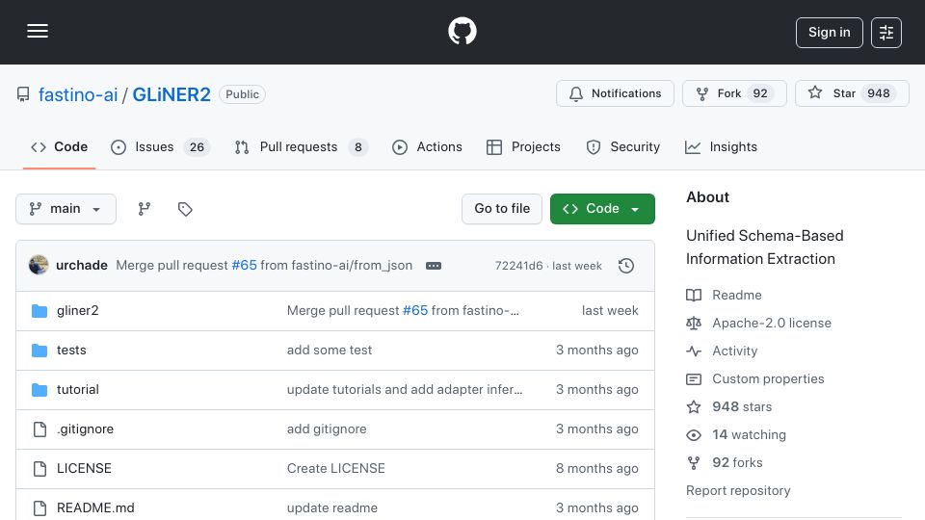The height and width of the screenshot is (520, 925).
Task: Open the Readme link in About
Action: click(x=724, y=295)
